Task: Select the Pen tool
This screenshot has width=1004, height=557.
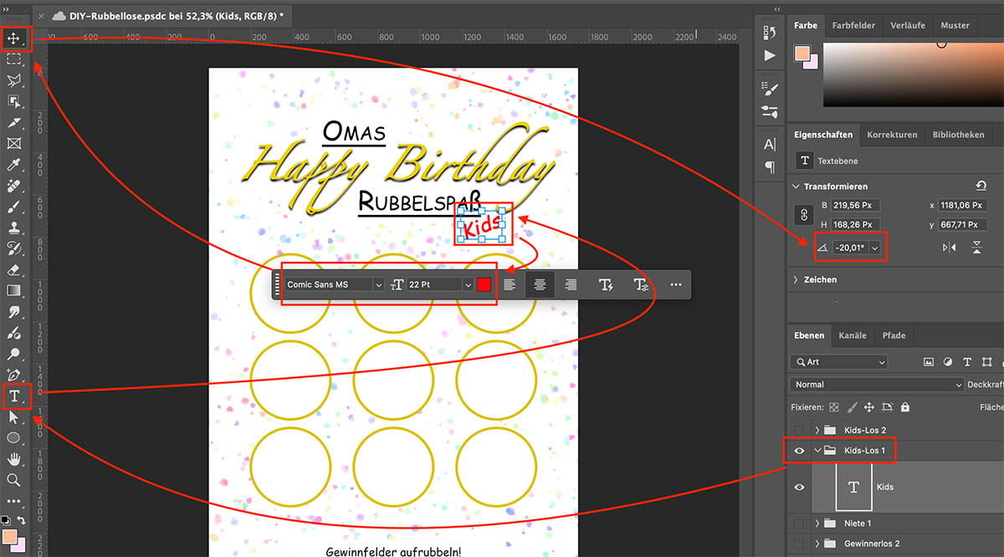Action: 14,375
